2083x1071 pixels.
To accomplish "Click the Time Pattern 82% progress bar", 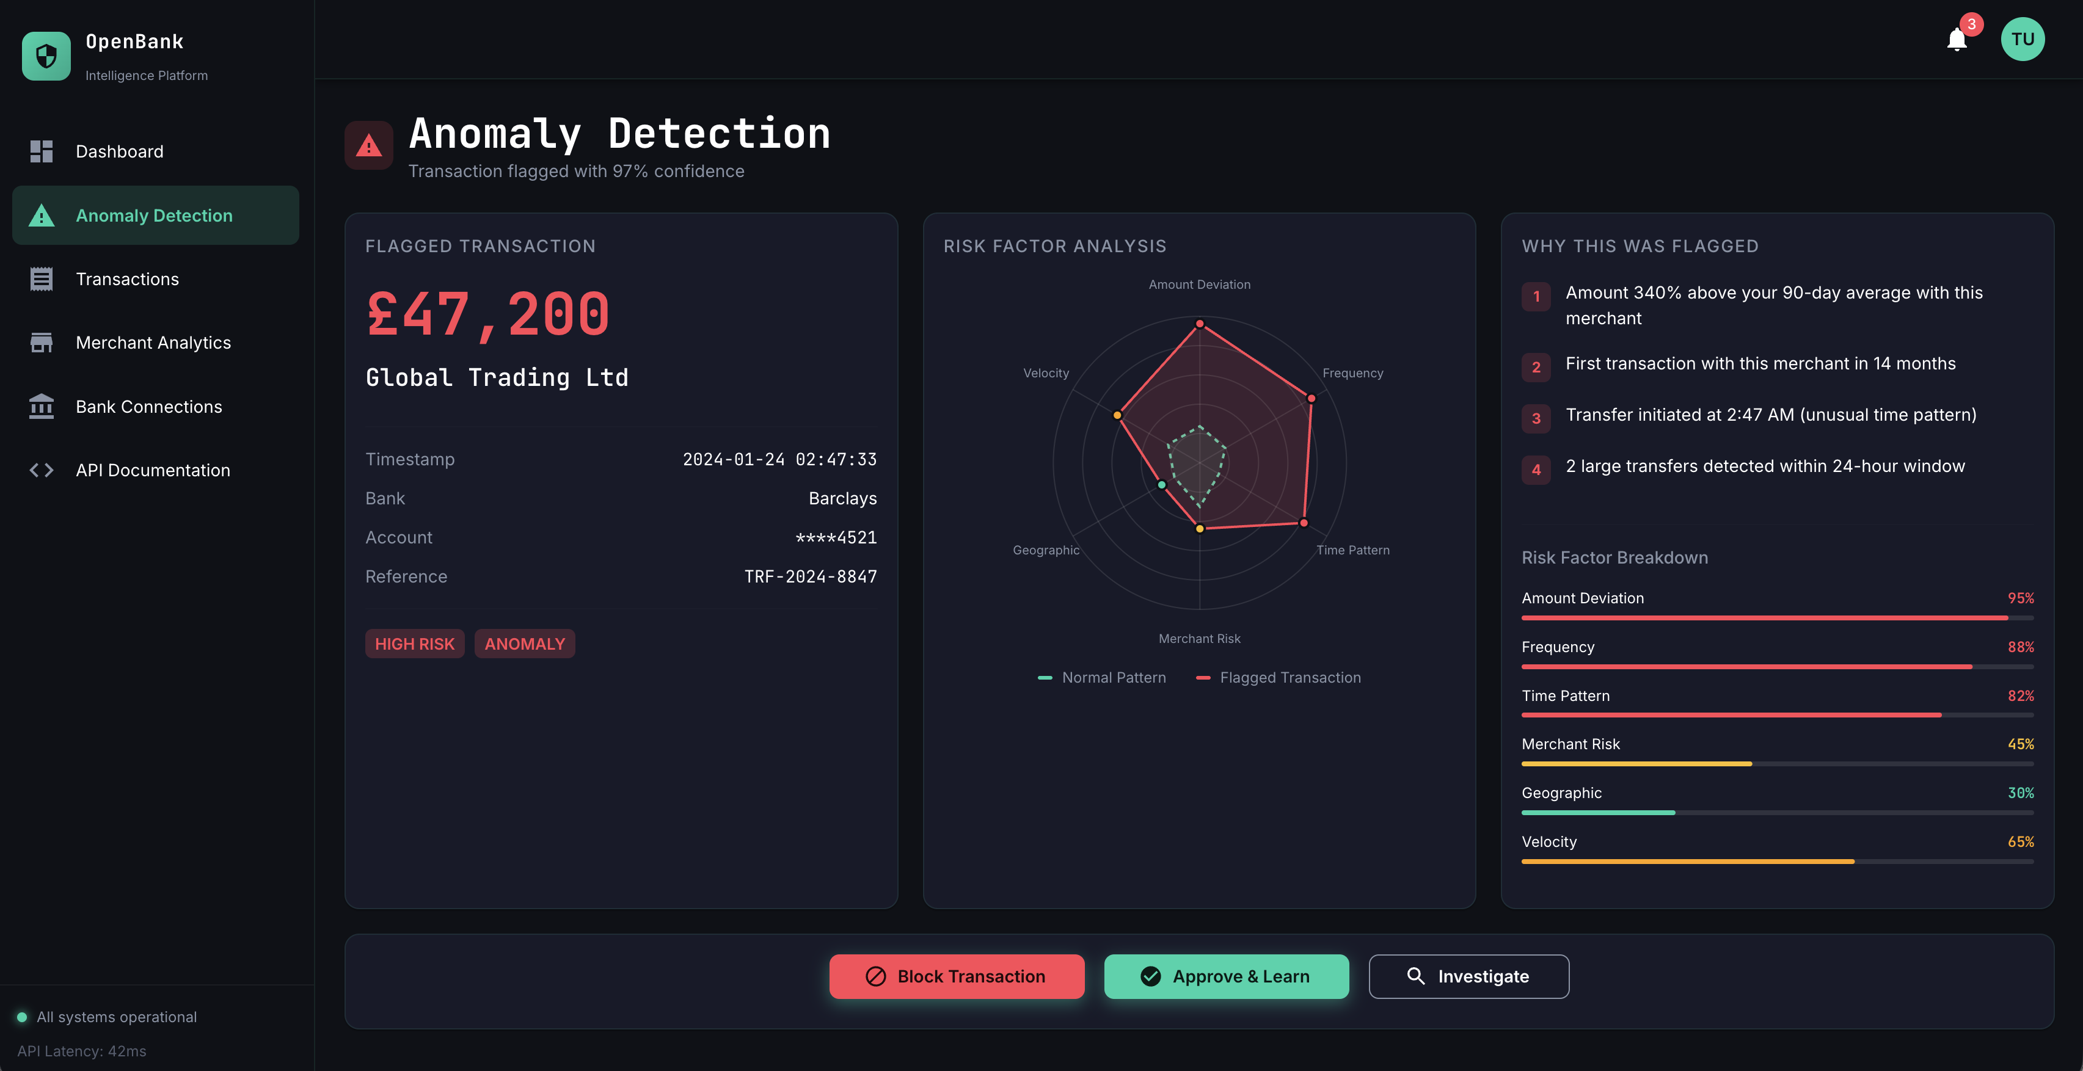I will click(1778, 716).
